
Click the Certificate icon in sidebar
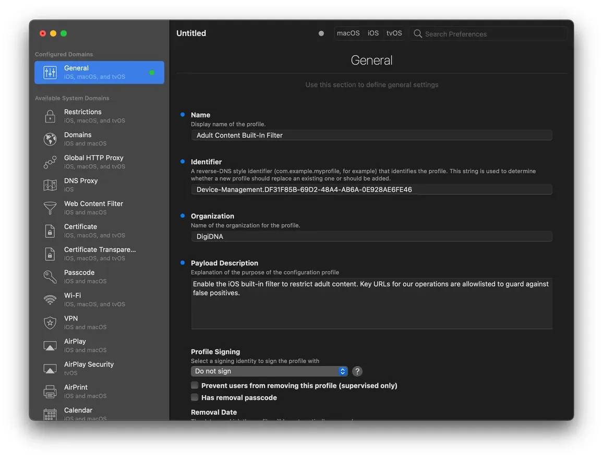click(50, 231)
